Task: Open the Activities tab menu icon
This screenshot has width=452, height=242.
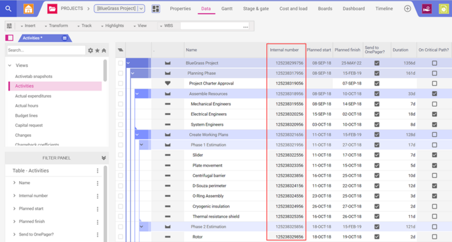Action: [x=64, y=38]
